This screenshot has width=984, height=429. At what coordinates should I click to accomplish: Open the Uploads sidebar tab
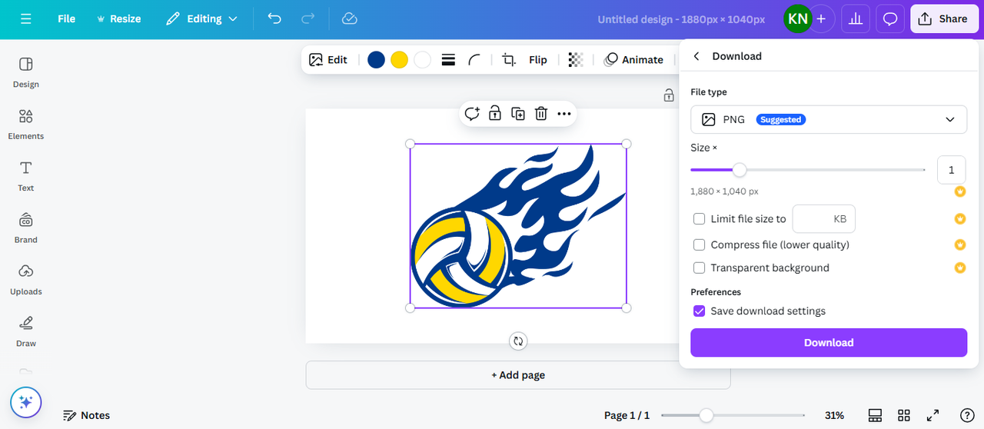pos(26,280)
